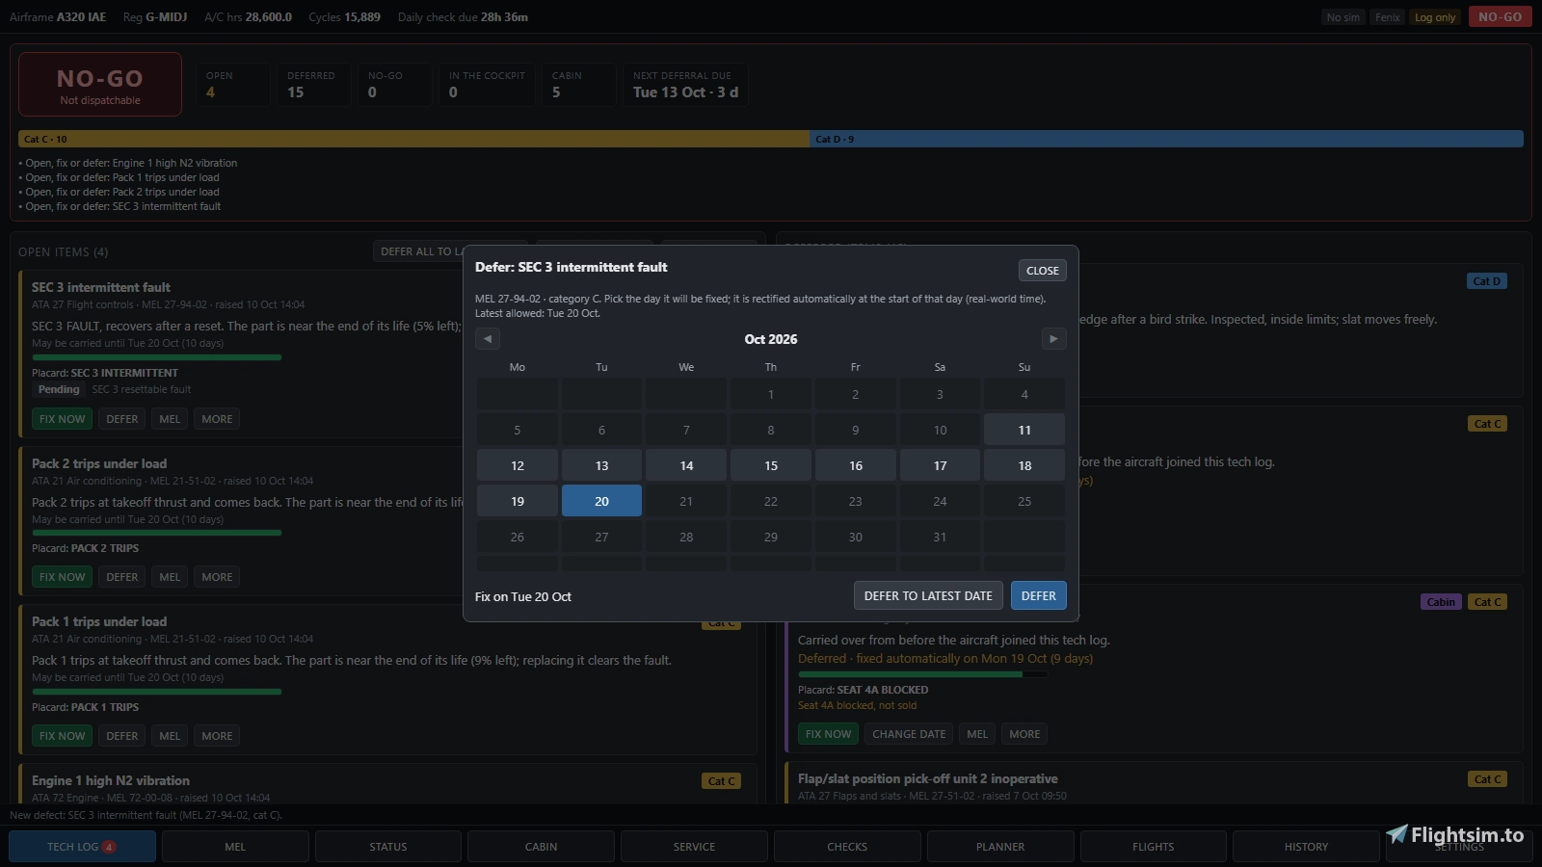
Task: Pick day 15 in the calendar
Action: [x=771, y=465]
